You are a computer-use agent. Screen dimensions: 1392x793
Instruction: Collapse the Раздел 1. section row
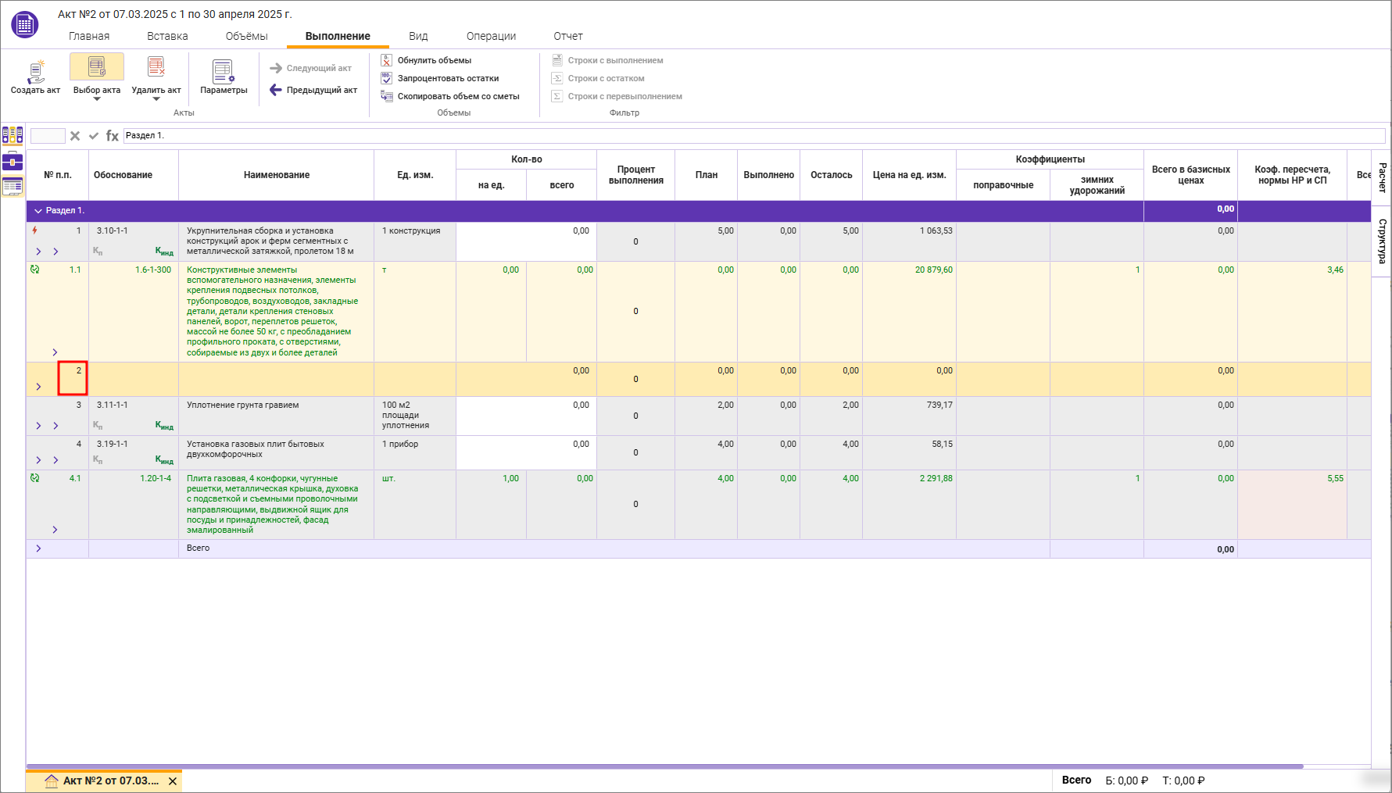pyautogui.click(x=38, y=211)
